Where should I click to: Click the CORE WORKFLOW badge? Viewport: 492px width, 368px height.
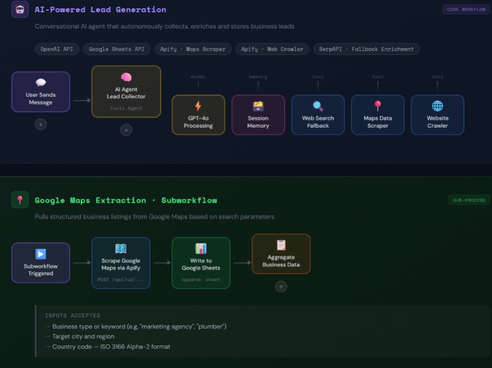pos(466,9)
